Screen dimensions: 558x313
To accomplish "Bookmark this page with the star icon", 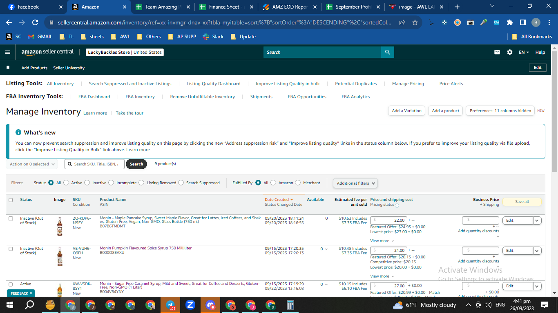I will click(415, 23).
